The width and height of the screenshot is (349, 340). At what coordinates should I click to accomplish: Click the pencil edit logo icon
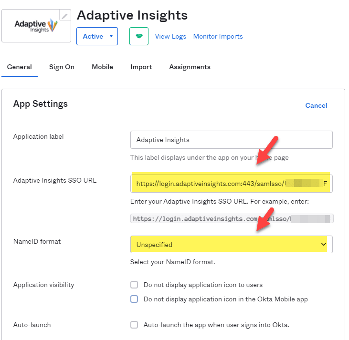pyautogui.click(x=64, y=16)
